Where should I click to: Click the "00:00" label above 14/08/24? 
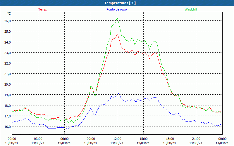click(x=222, y=139)
